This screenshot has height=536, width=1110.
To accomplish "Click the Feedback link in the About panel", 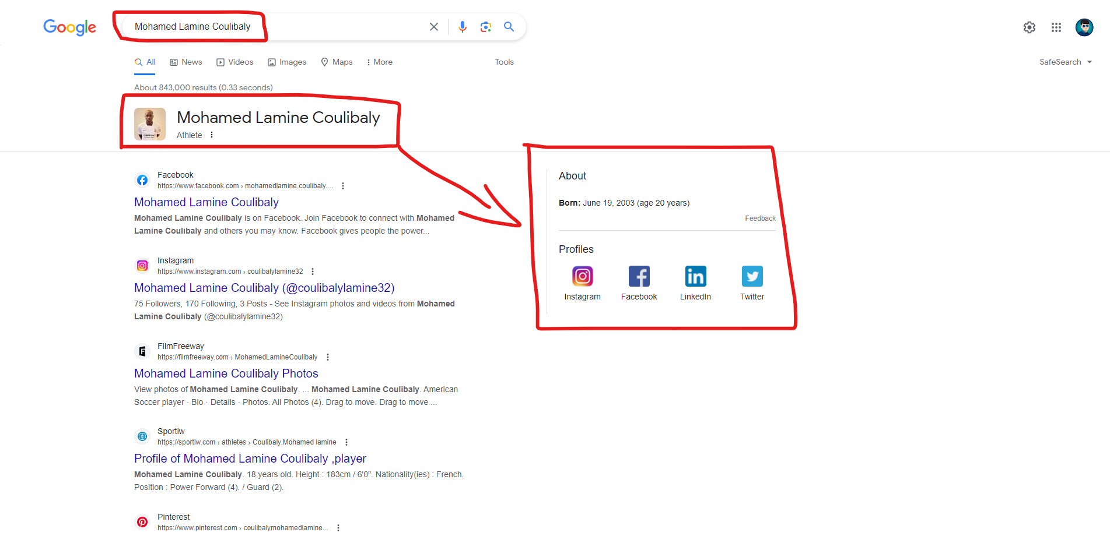I will click(760, 218).
